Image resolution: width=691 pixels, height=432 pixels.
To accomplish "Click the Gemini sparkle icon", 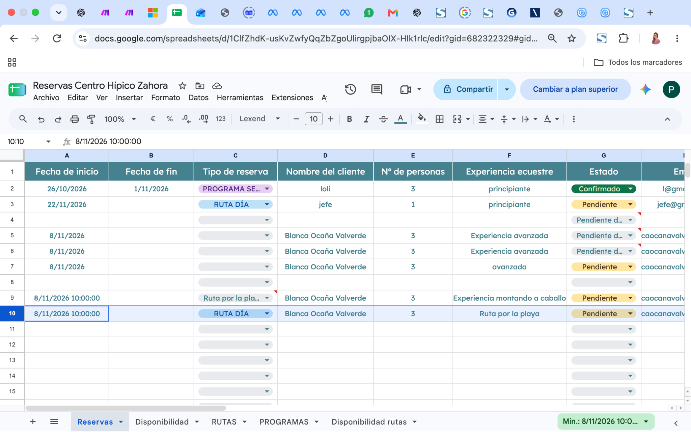I will tap(645, 89).
